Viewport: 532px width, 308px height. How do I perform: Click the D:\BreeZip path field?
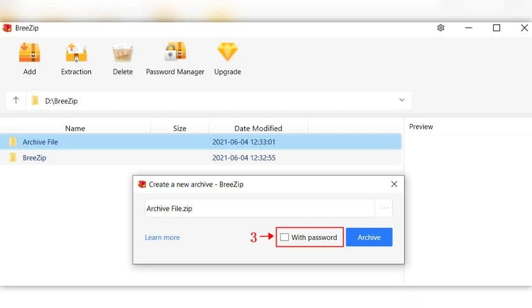pyautogui.click(x=217, y=101)
